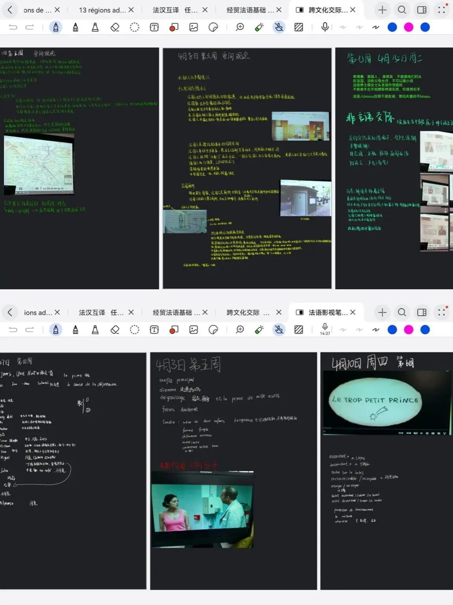Tap the Paris metro map photo
This screenshot has width=453, height=605.
tap(39, 164)
